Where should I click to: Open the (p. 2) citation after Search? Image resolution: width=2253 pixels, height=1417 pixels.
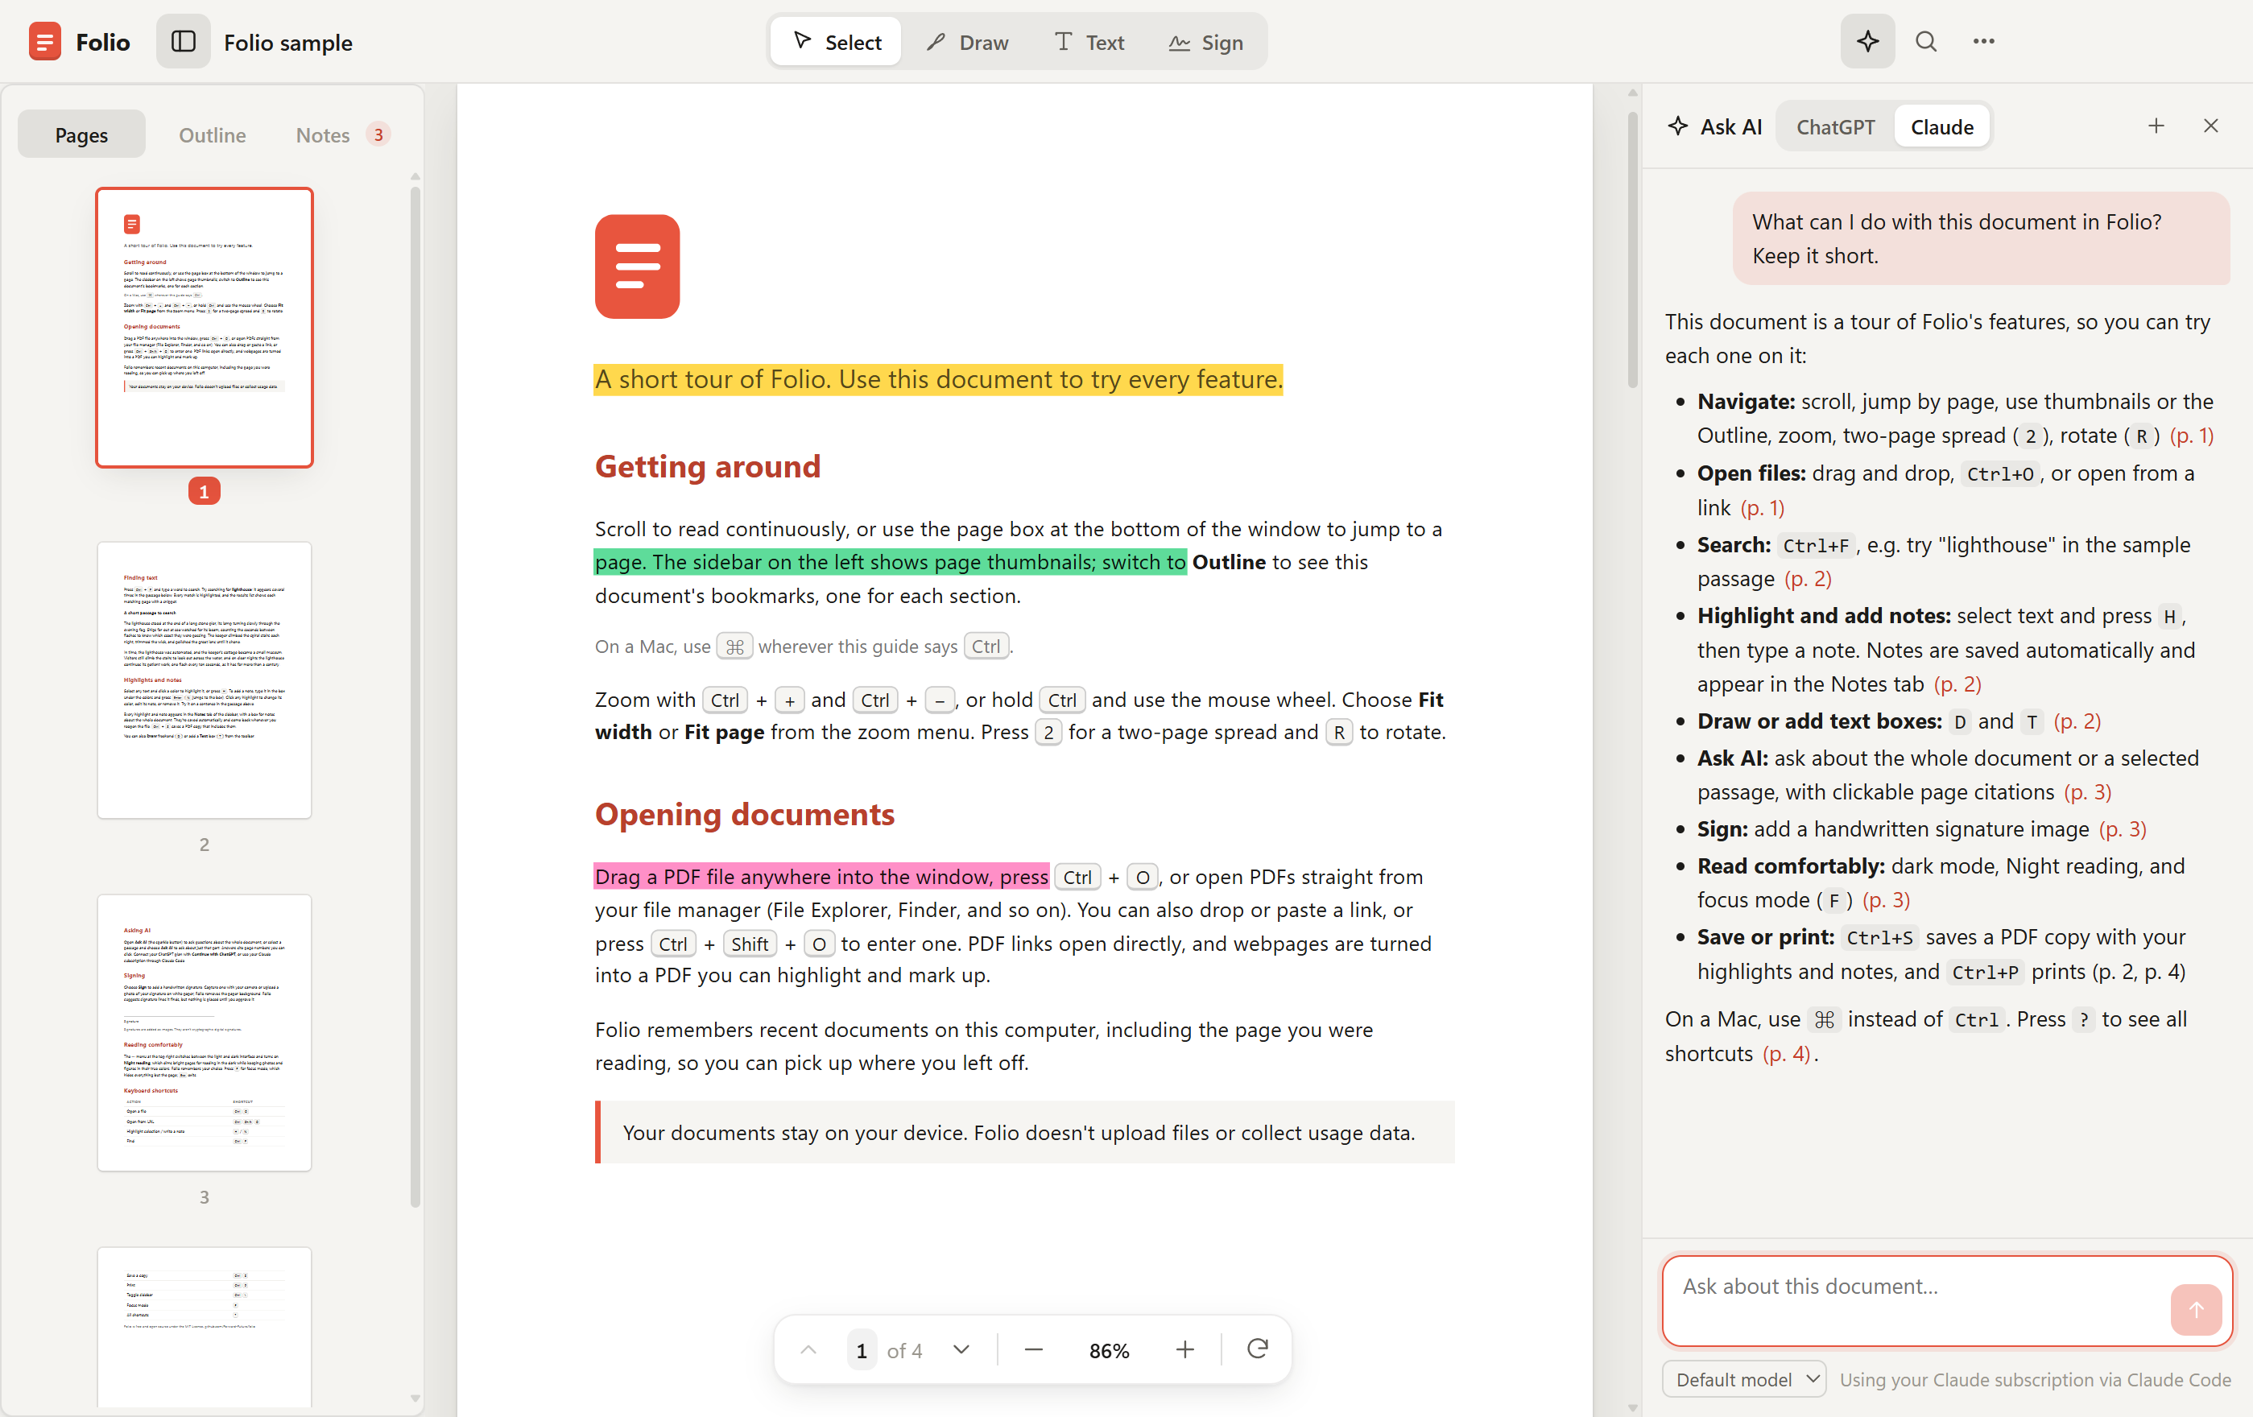point(1808,578)
